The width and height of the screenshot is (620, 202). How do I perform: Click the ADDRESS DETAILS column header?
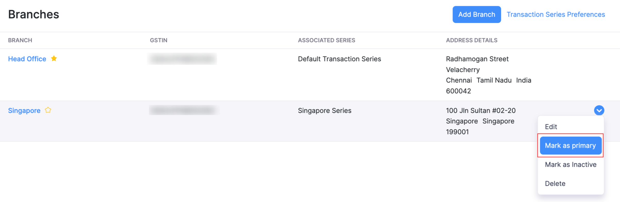pyautogui.click(x=472, y=40)
